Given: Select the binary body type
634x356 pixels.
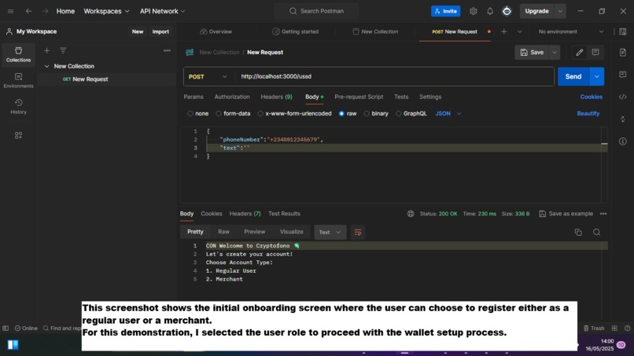Looking at the screenshot, I should click(x=367, y=113).
